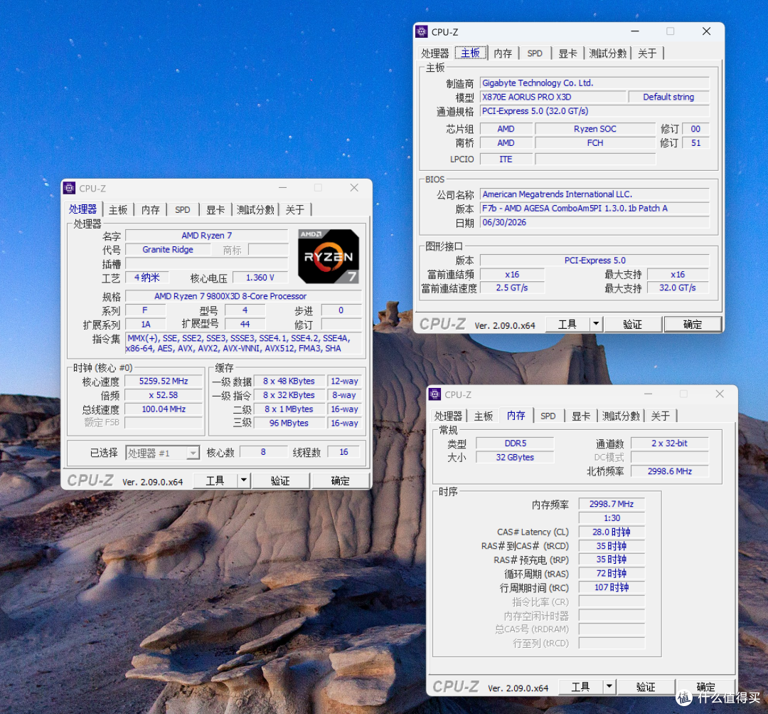Image resolution: width=768 pixels, height=714 pixels.
Task: Click the 06/30/2026 BIOS date field
Action: coord(594,222)
